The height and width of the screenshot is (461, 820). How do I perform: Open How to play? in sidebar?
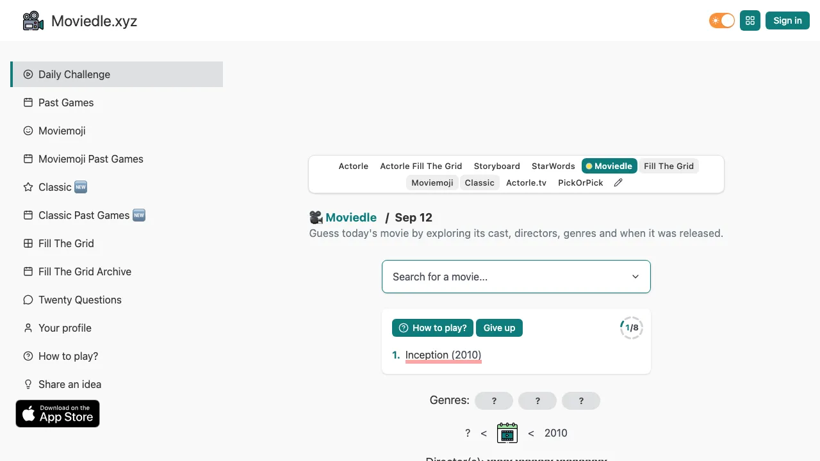pyautogui.click(x=117, y=356)
